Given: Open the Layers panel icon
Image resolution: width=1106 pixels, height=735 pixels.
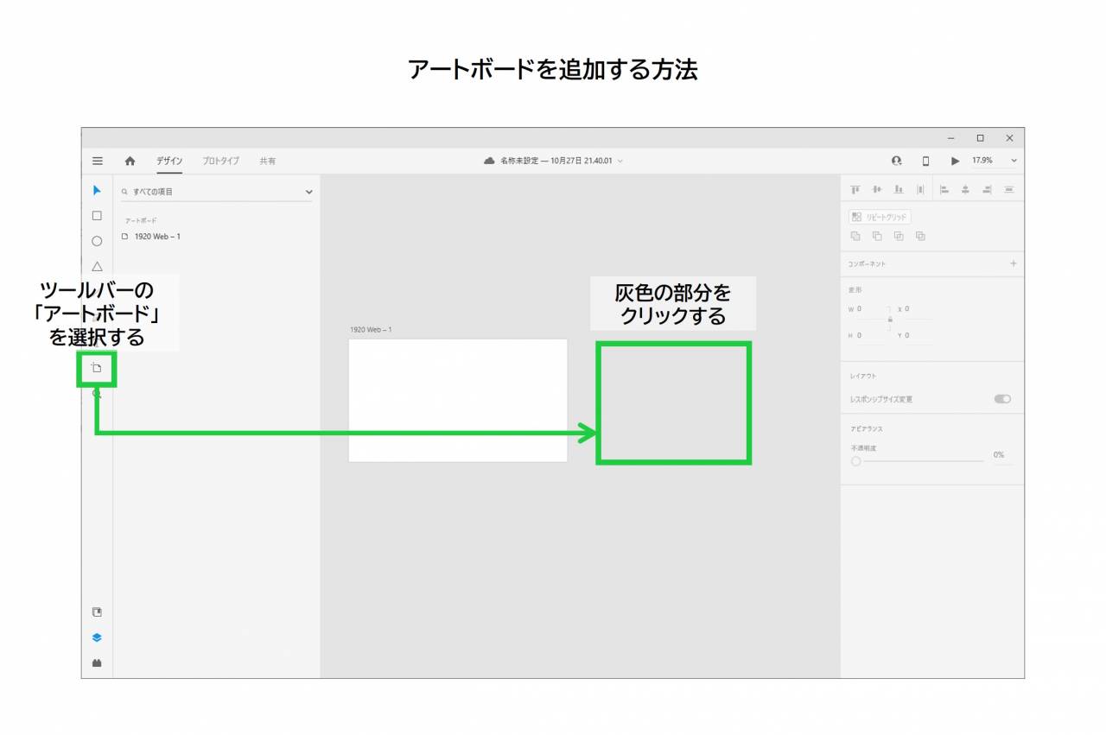Looking at the screenshot, I should 97,637.
